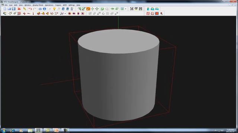The height and width of the screenshot is (133, 238).
Task: Toggle the solid red square render icon
Action: pyautogui.click(x=157, y=14)
